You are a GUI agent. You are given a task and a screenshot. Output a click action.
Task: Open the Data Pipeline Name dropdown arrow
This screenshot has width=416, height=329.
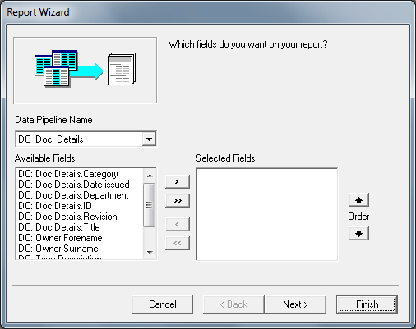click(x=149, y=139)
